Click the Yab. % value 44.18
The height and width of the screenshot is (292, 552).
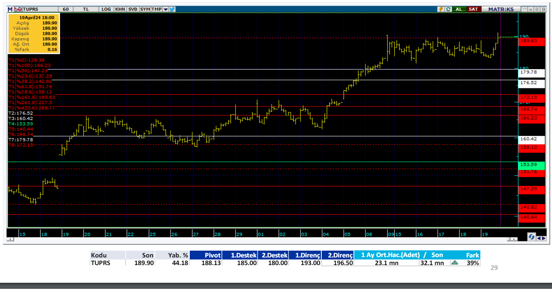179,263
